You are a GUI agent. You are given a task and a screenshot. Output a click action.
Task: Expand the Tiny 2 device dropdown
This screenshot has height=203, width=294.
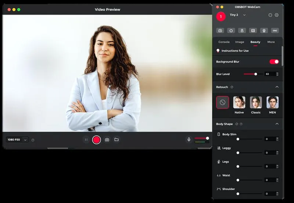[244, 15]
